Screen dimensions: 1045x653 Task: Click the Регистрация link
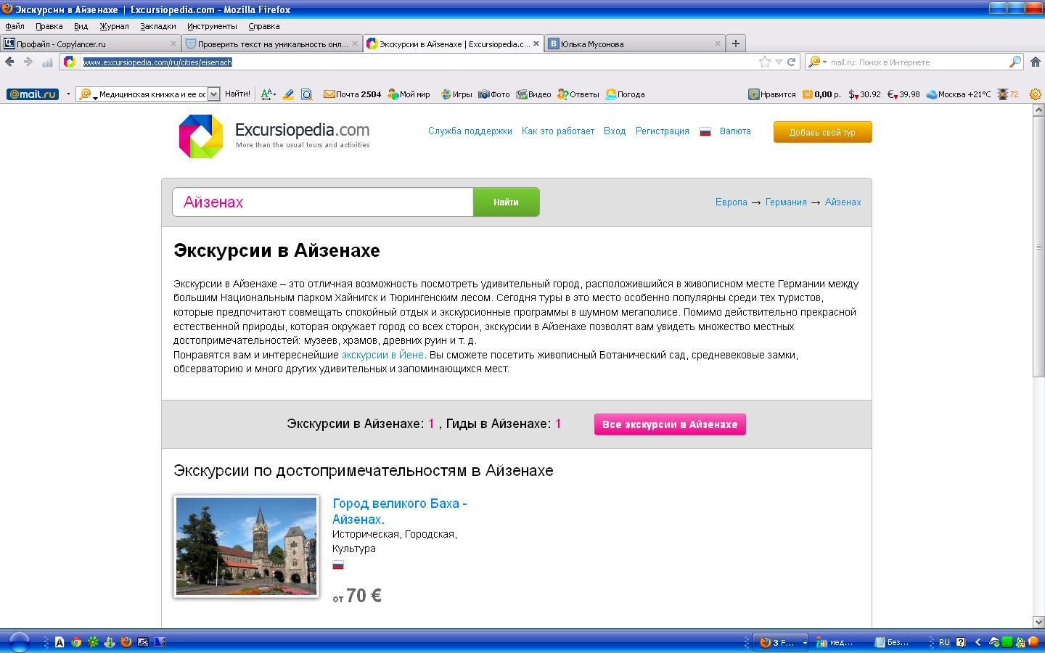pyautogui.click(x=663, y=131)
